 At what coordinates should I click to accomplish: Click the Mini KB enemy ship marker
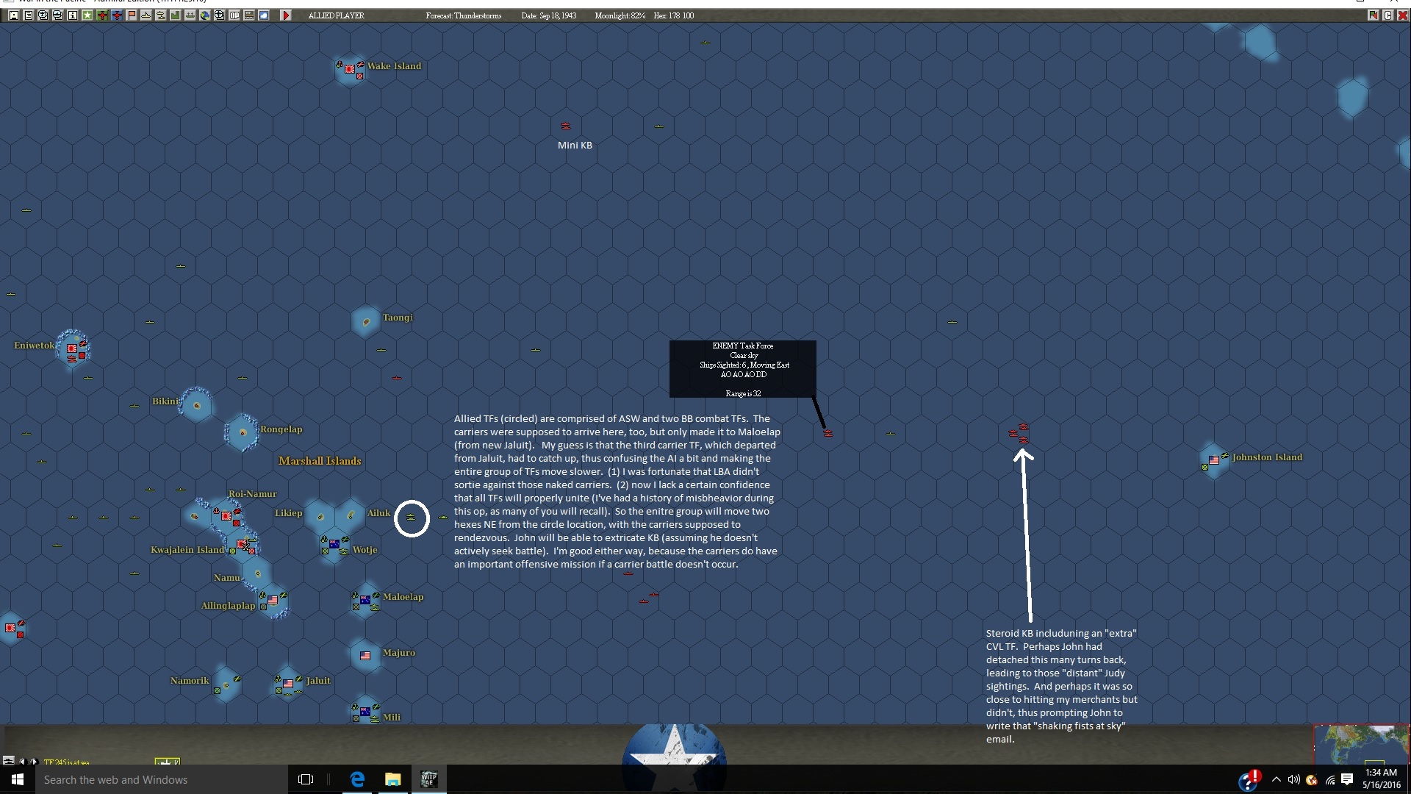pos(566,126)
